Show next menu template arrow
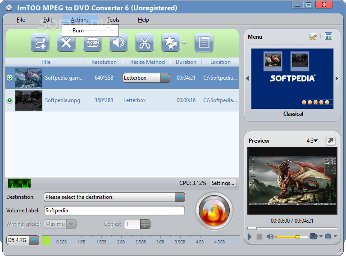 337,78
